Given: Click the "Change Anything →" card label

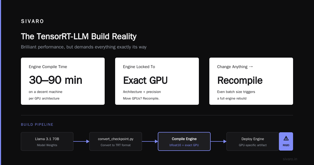Looking at the screenshot, I should click(x=235, y=67).
